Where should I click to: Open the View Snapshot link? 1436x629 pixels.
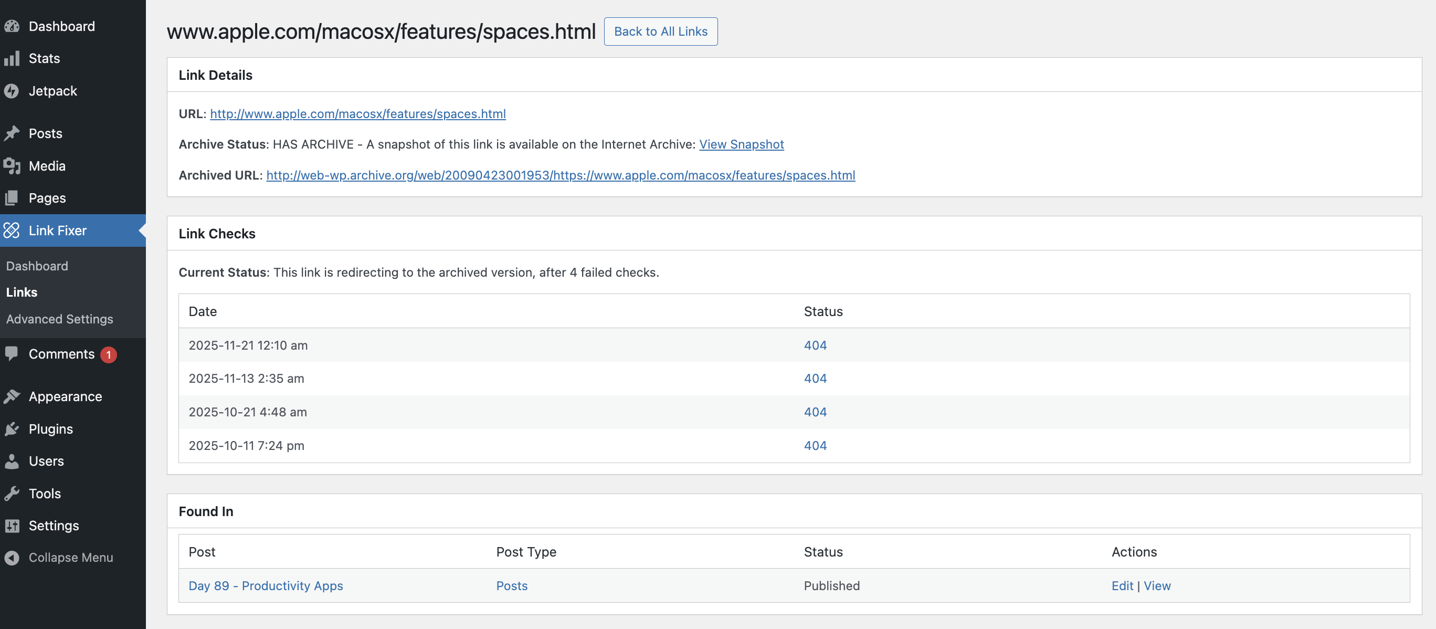[x=741, y=144]
